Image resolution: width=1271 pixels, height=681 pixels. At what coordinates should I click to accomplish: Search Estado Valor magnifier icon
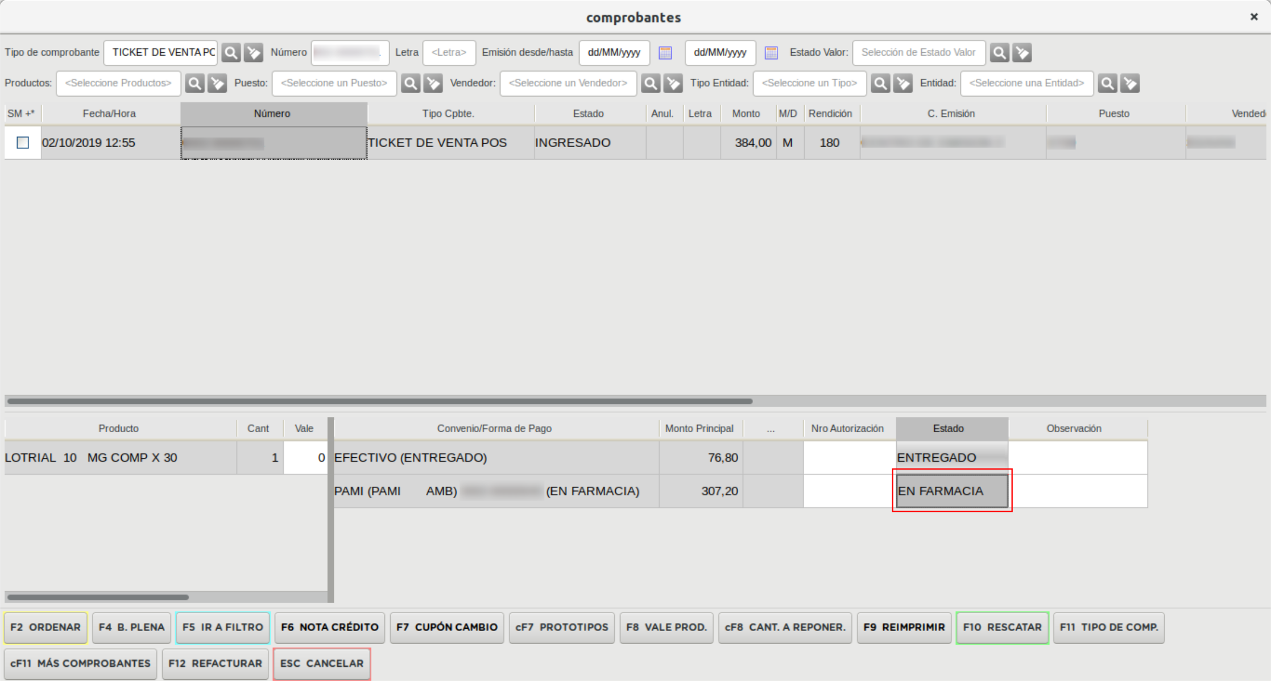tap(999, 53)
